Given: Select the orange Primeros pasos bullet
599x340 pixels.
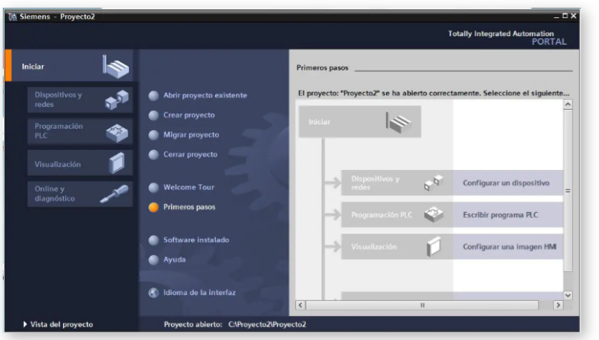Looking at the screenshot, I should [x=154, y=207].
